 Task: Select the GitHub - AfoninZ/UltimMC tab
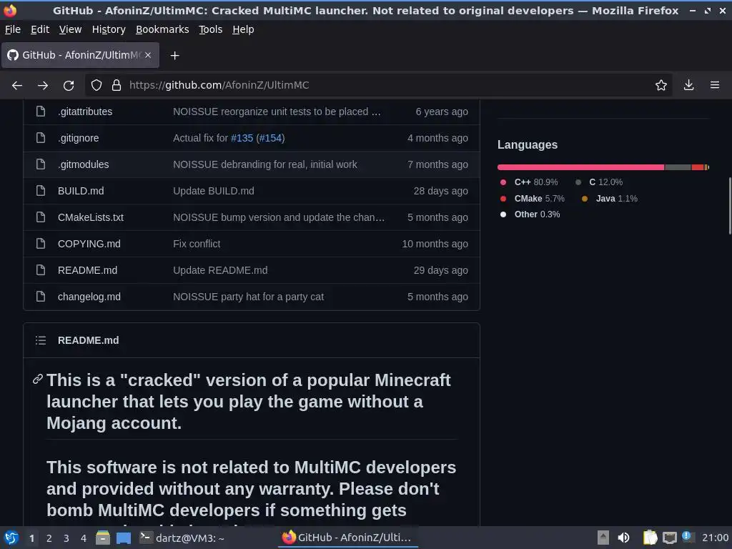pyautogui.click(x=80, y=55)
